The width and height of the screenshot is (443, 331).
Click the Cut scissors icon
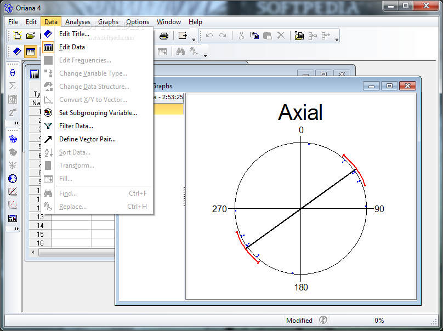point(241,36)
